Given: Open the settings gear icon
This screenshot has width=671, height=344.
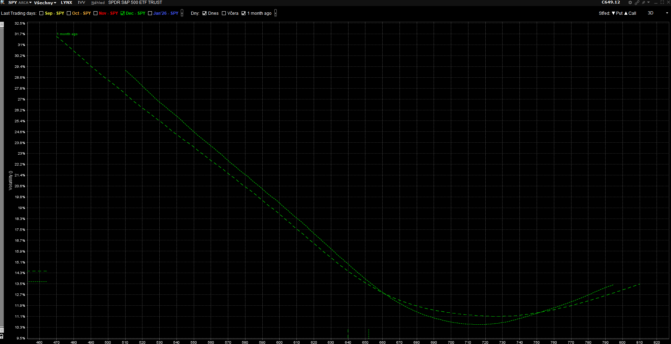Looking at the screenshot, I should (x=630, y=2).
